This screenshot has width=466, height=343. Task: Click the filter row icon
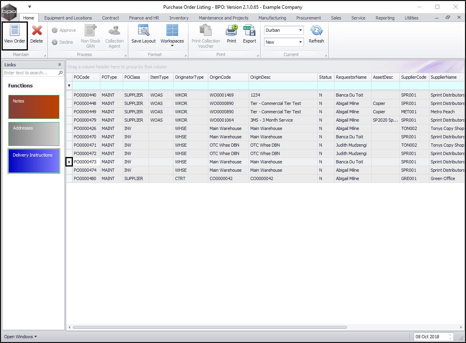(69, 86)
